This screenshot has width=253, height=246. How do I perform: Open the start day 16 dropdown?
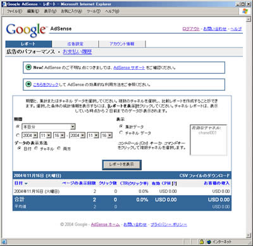tap(59, 135)
